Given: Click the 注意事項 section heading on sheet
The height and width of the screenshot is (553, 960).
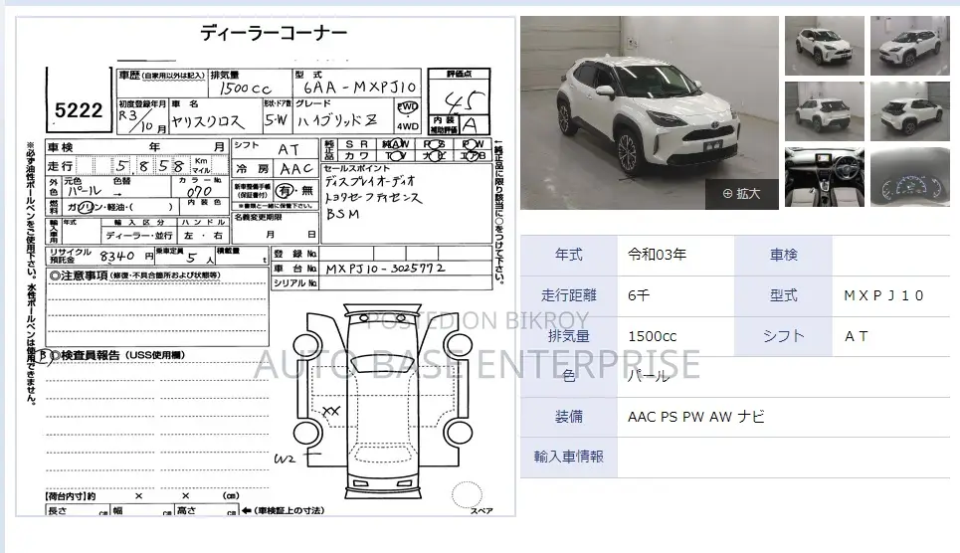Looking at the screenshot, I should pos(134,276).
